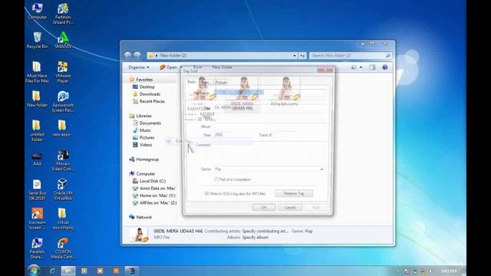Screen dimensions: 491x276
Task: Change view using the Explorer view icon
Action: 354,67
